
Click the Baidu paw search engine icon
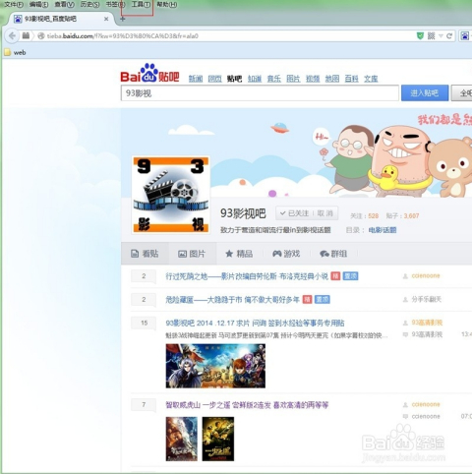(465, 35)
